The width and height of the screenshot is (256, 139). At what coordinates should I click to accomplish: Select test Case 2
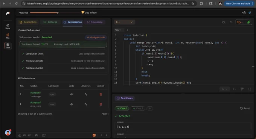138,108
